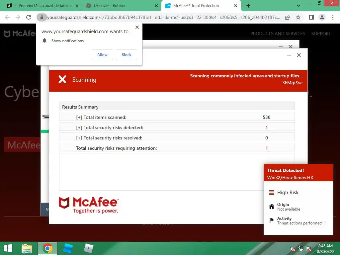Click the share page icon in address bar
The image size is (340, 255).
pyautogui.click(x=288, y=17)
